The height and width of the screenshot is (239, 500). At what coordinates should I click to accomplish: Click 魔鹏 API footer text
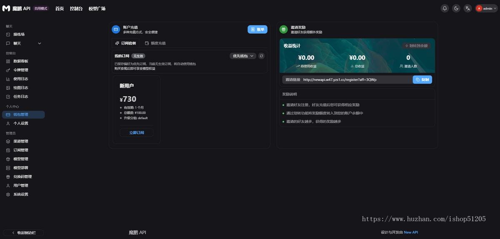[x=137, y=232]
